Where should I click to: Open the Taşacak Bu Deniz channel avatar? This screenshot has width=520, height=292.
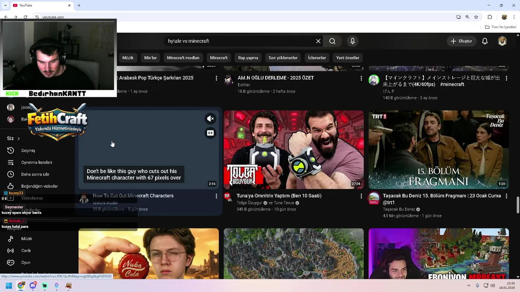pyautogui.click(x=374, y=198)
